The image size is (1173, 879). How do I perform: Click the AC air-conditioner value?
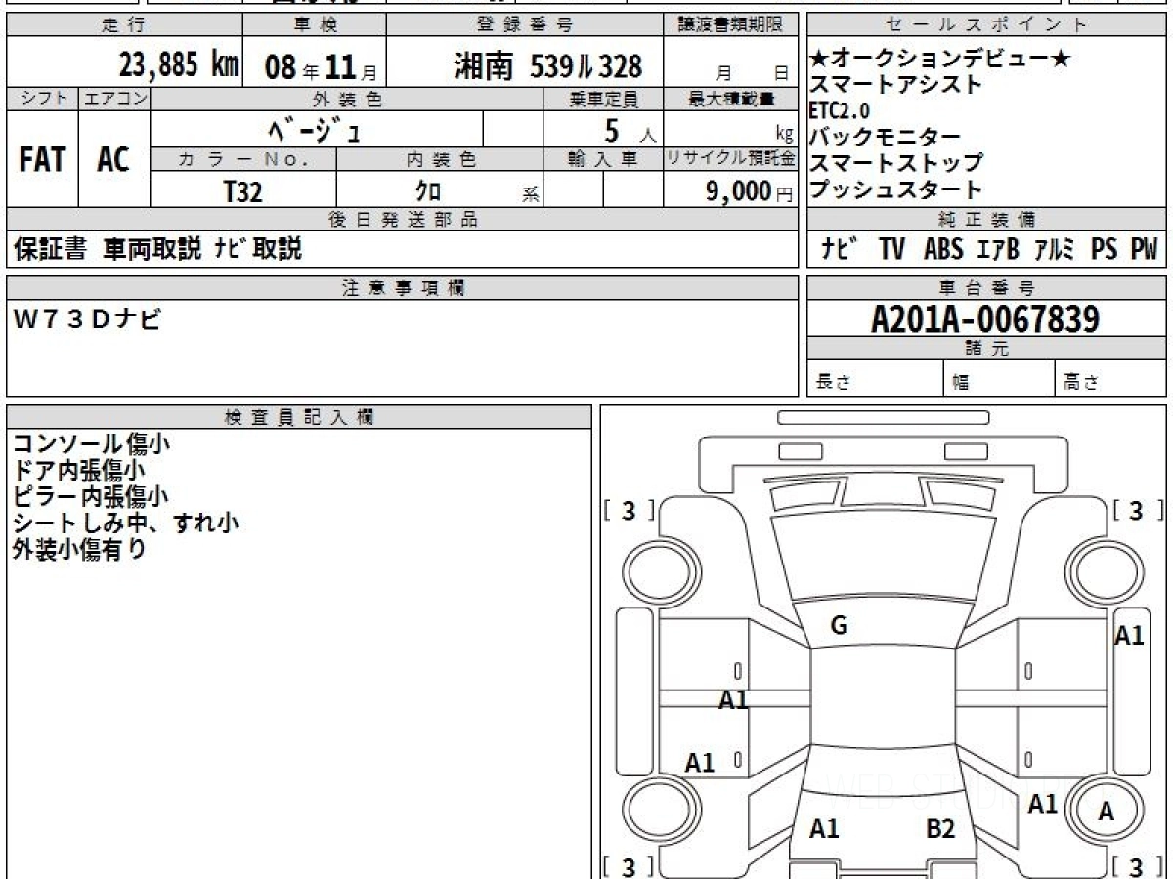[x=113, y=160]
